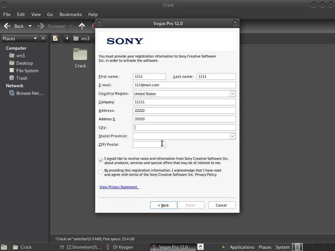Click the Address 2 field
Image resolution: width=335 pixels, height=251 pixels.
click(x=184, y=119)
